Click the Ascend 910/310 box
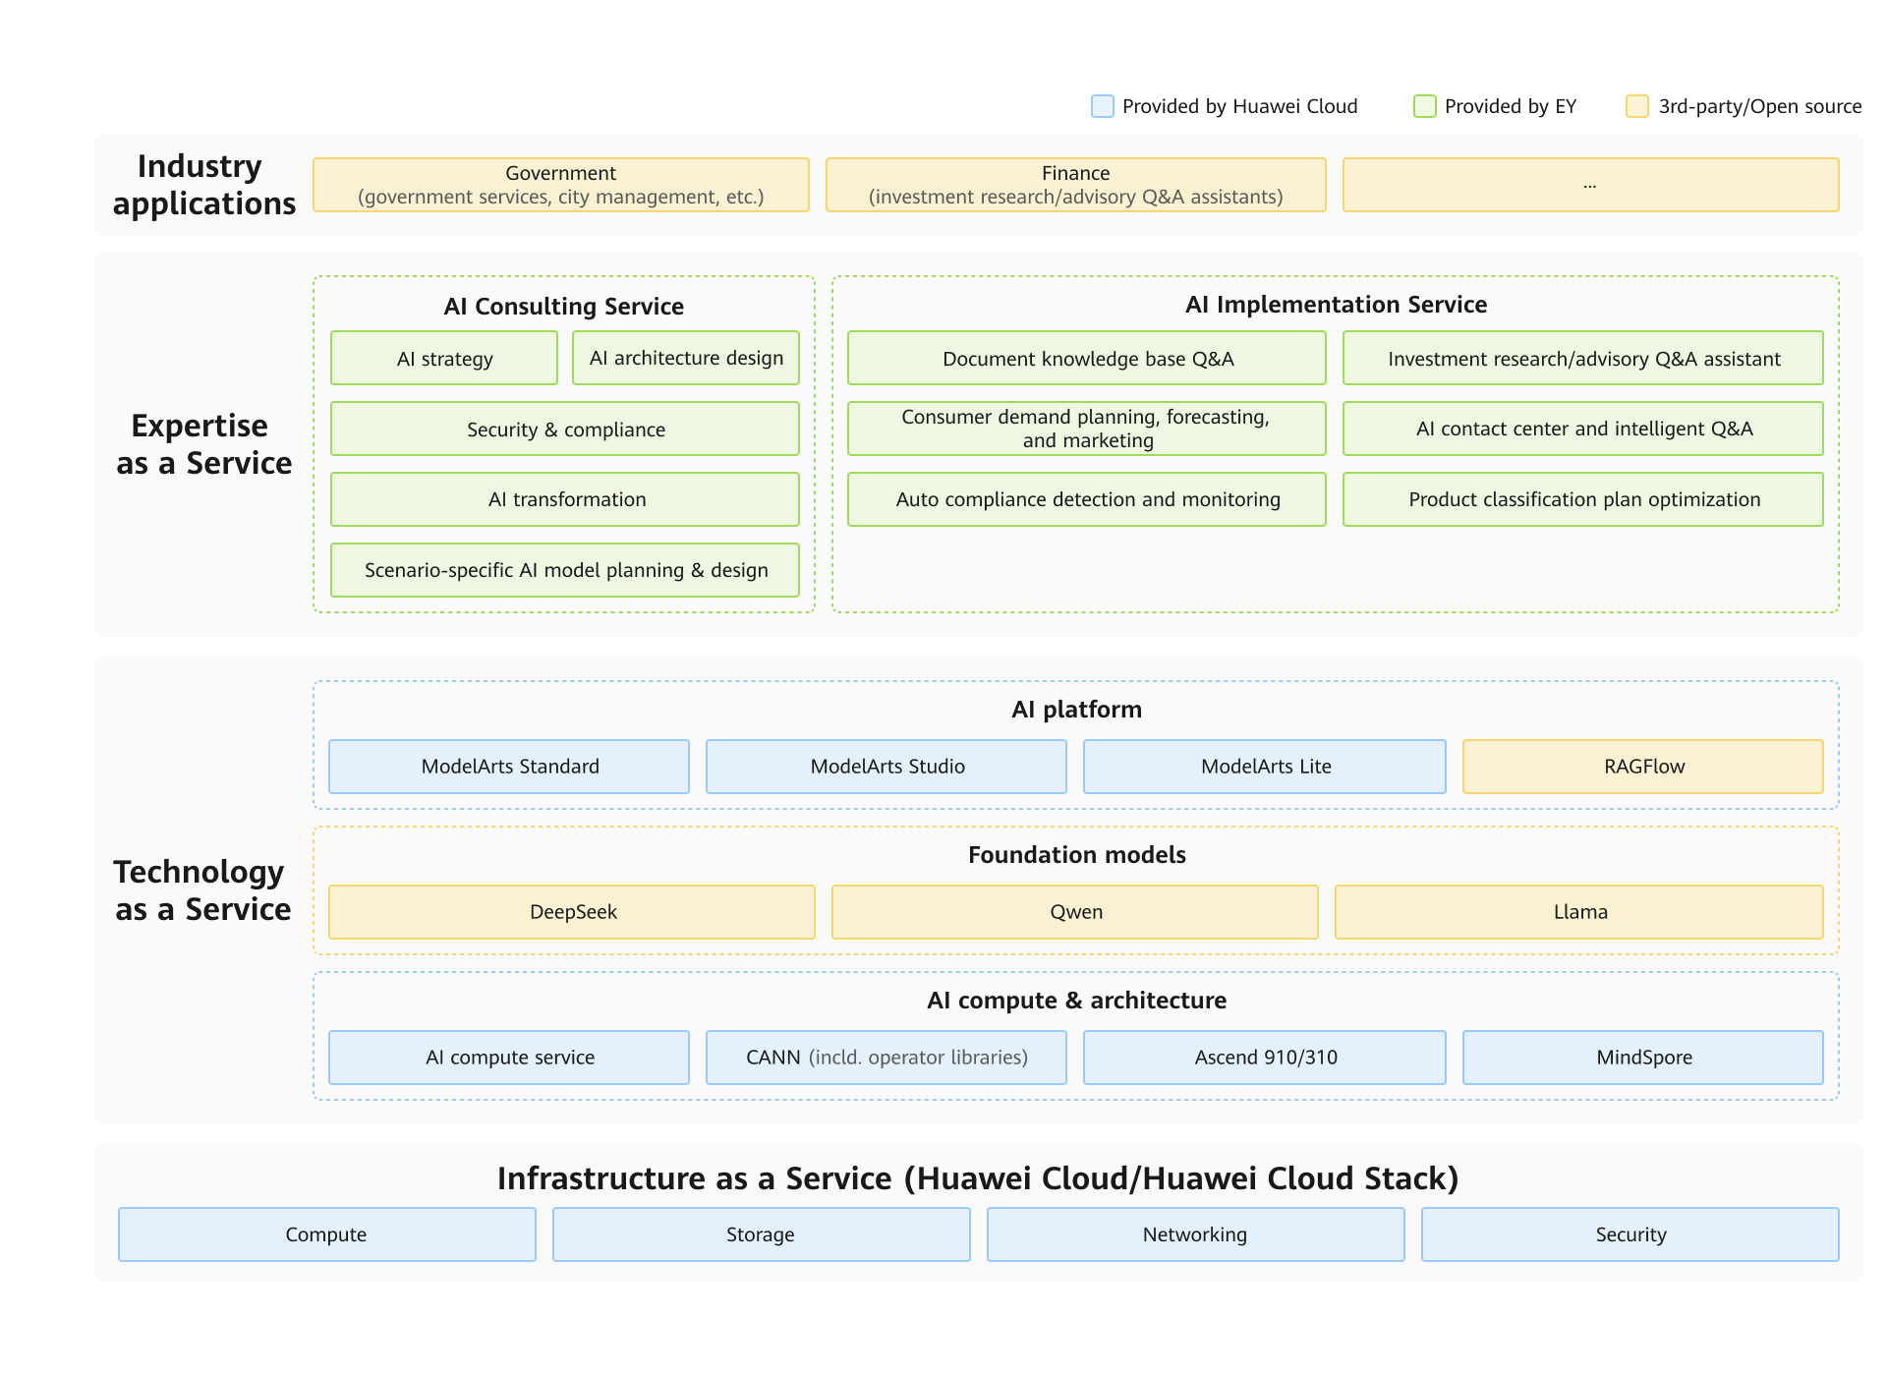 coord(1265,1058)
